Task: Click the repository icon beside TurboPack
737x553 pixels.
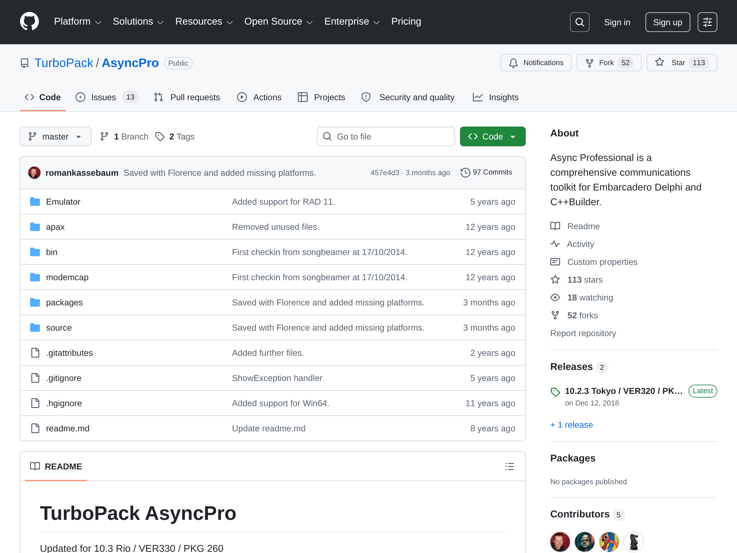Action: coord(25,63)
